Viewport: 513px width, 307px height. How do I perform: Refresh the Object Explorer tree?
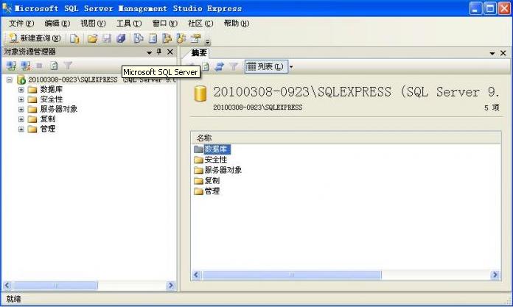pyautogui.click(x=54, y=66)
